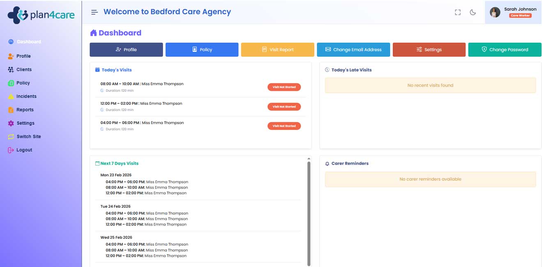This screenshot has width=542, height=267.
Task: Click the hamburger menu icon in header
Action: pos(94,12)
